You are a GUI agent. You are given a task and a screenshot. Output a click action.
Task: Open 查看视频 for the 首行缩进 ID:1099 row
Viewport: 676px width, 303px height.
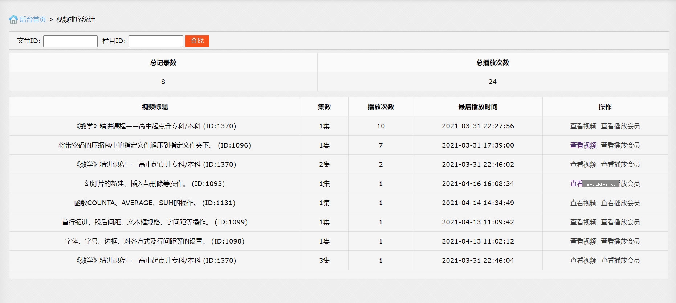tap(583, 222)
